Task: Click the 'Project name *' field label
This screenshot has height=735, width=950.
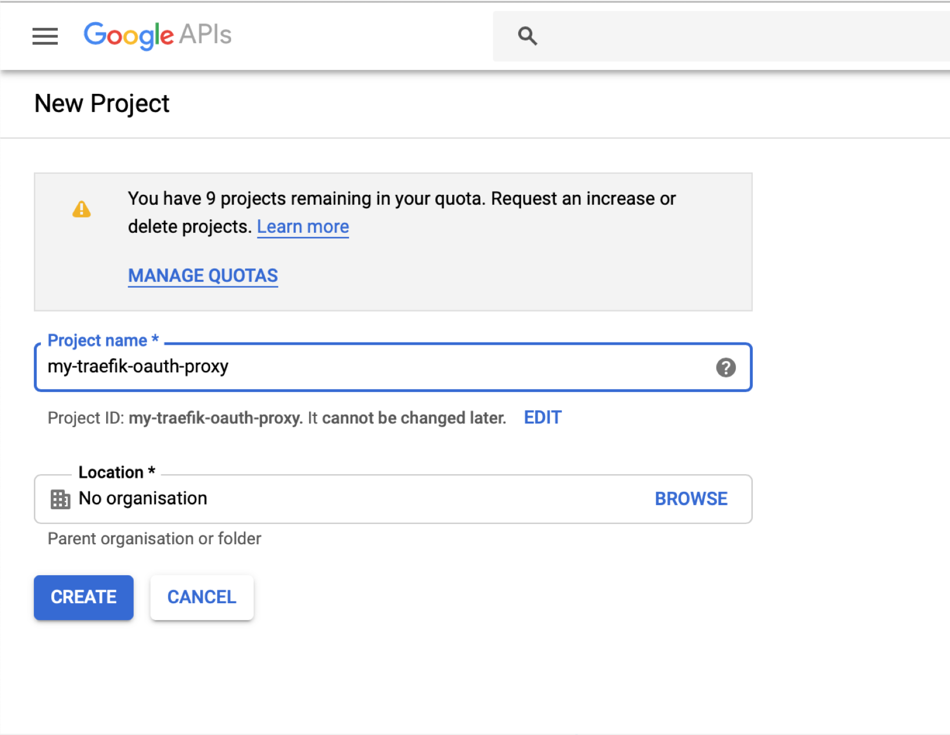Action: 103,340
